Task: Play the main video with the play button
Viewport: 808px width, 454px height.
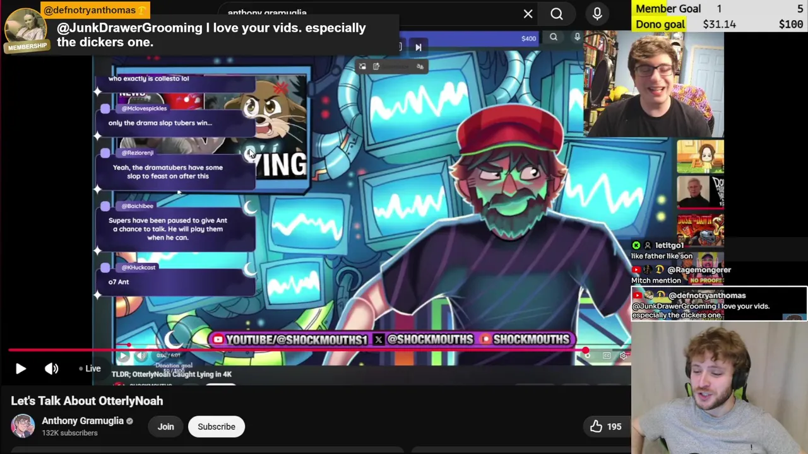Action: 20,369
